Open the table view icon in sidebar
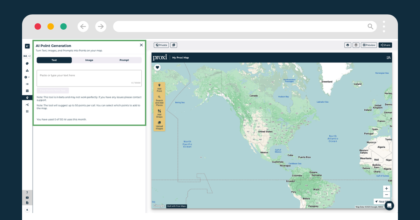This screenshot has width=420, height=220. point(27,91)
